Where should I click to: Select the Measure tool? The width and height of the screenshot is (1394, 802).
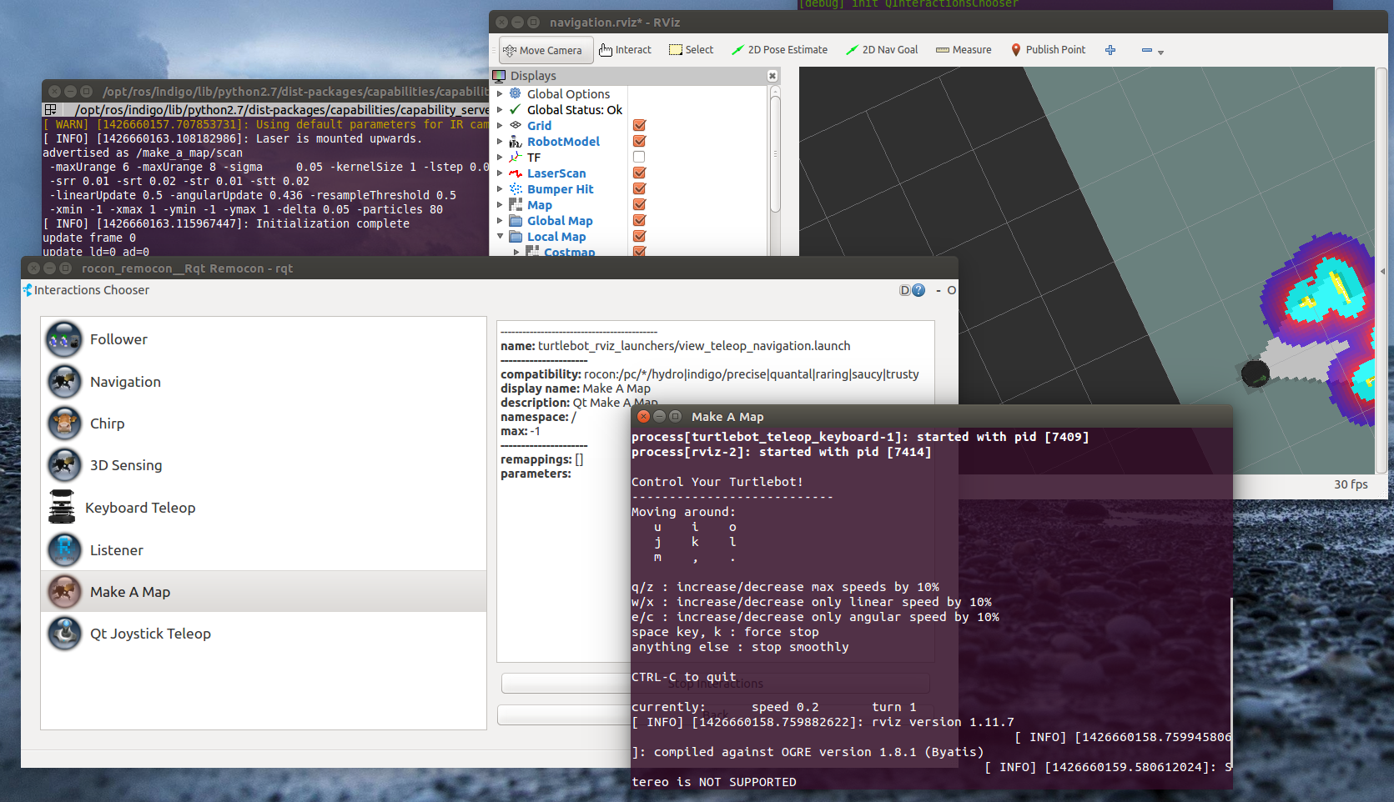(964, 50)
